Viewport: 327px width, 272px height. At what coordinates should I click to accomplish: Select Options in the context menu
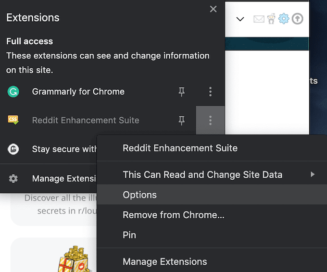pyautogui.click(x=140, y=195)
